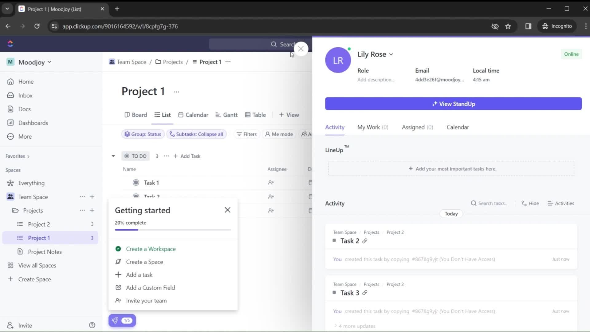This screenshot has width=590, height=332.
Task: Expand the Lily Rose name dropdown
Action: pyautogui.click(x=375, y=54)
